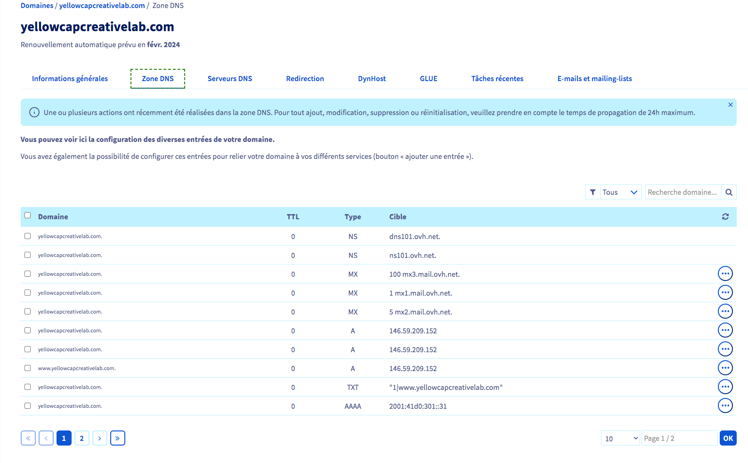The image size is (748, 463).
Task: Tick checkbox for mx1.mail.ovh.net record
Action: (28, 293)
